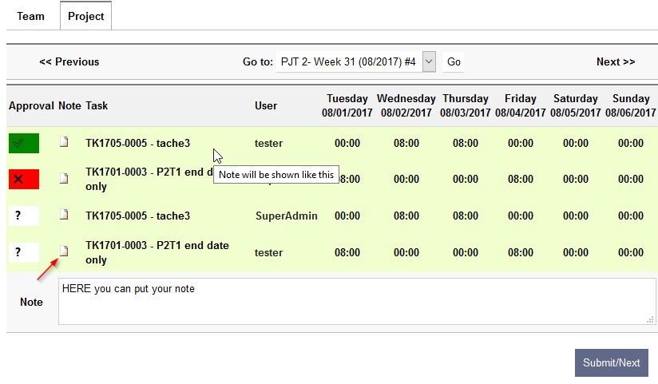Click inside the Note text area
The image size is (658, 384).
pos(357,301)
